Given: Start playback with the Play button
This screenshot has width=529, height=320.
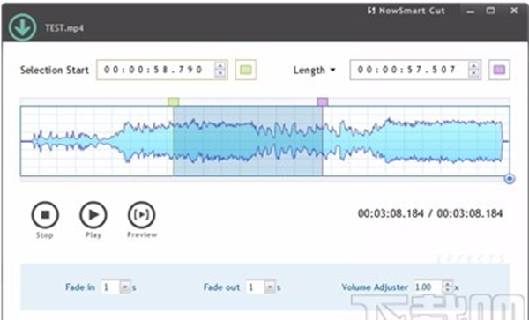Looking at the screenshot, I should 93,215.
